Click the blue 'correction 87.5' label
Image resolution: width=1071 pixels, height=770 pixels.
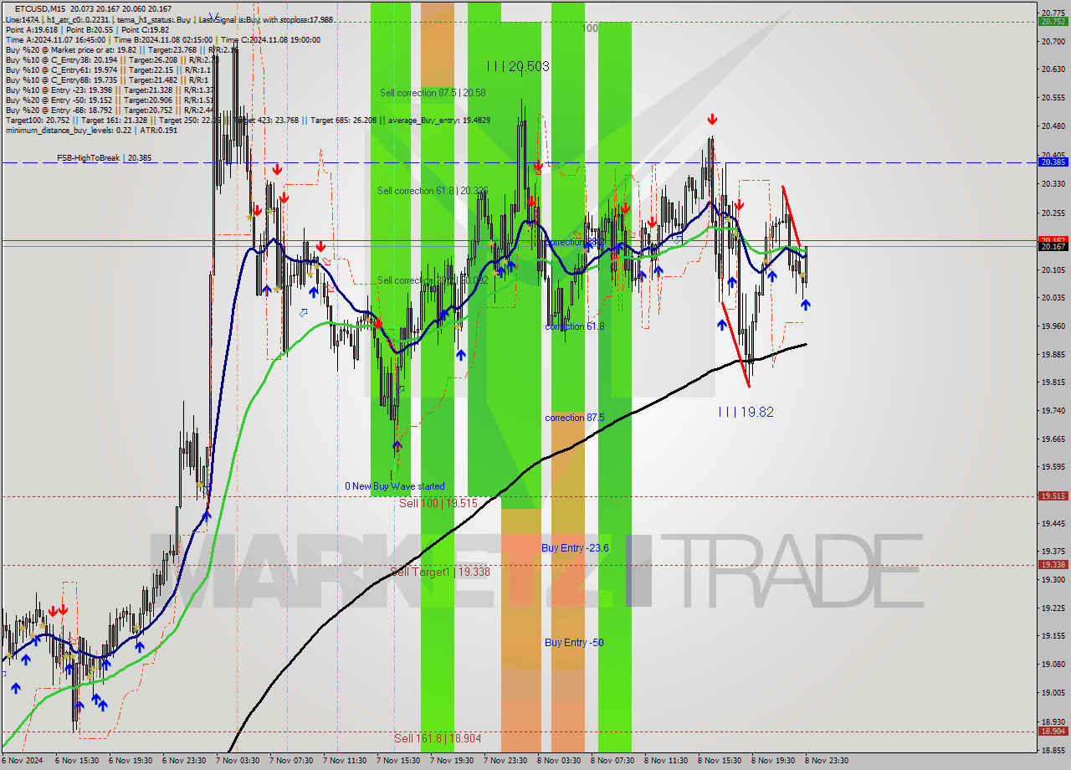coord(576,418)
